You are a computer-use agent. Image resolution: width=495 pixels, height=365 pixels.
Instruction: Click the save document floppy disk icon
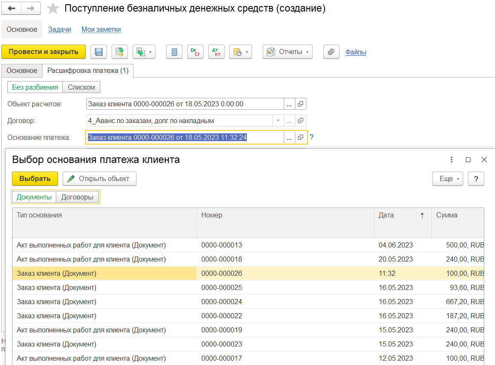[99, 52]
